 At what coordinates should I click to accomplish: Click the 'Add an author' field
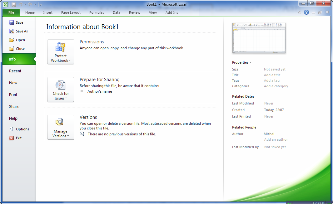(276, 139)
